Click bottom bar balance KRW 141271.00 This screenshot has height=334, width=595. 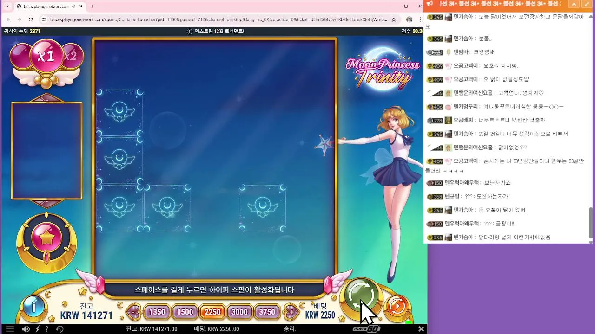[152, 329]
